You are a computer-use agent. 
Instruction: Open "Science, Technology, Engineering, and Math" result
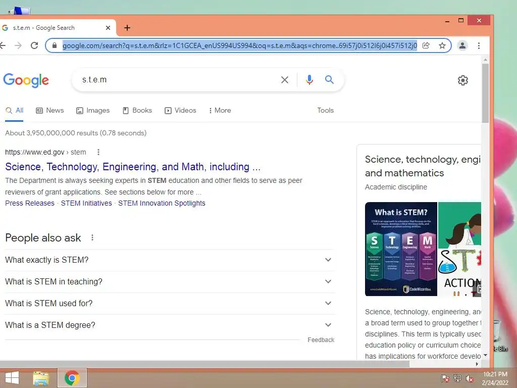(x=133, y=167)
